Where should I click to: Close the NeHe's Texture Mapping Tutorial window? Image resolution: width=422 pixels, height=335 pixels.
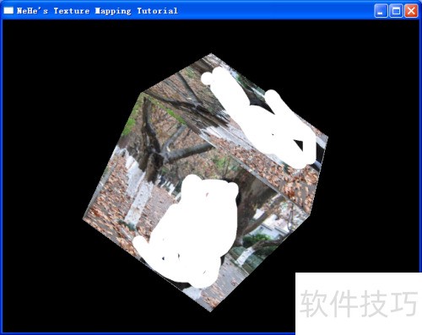(411, 11)
